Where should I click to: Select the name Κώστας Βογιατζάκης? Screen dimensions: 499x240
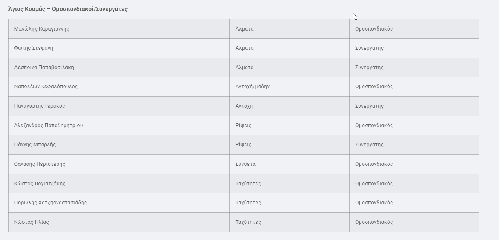[x=40, y=183]
